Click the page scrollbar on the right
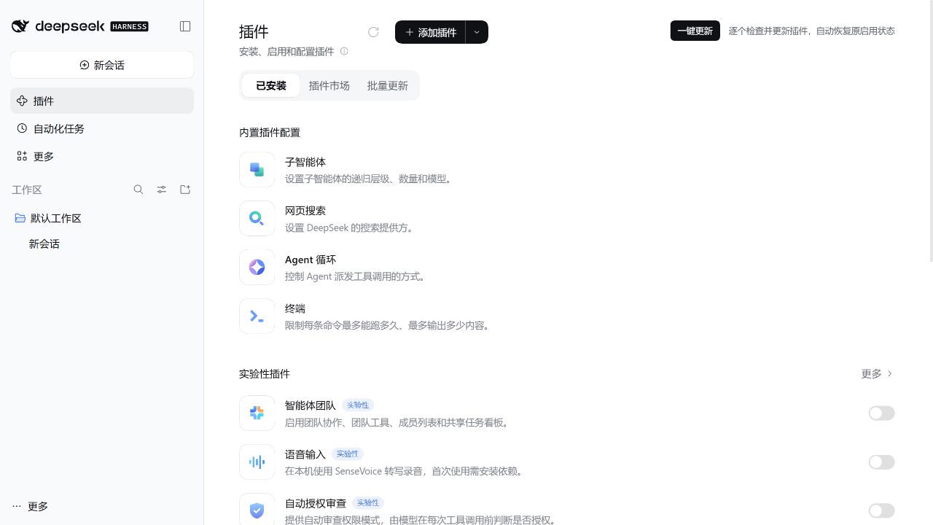The image size is (933, 525). pyautogui.click(x=931, y=131)
